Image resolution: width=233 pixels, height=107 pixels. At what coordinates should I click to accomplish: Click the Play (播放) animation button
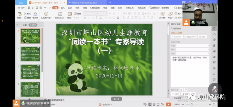(x=175, y=94)
